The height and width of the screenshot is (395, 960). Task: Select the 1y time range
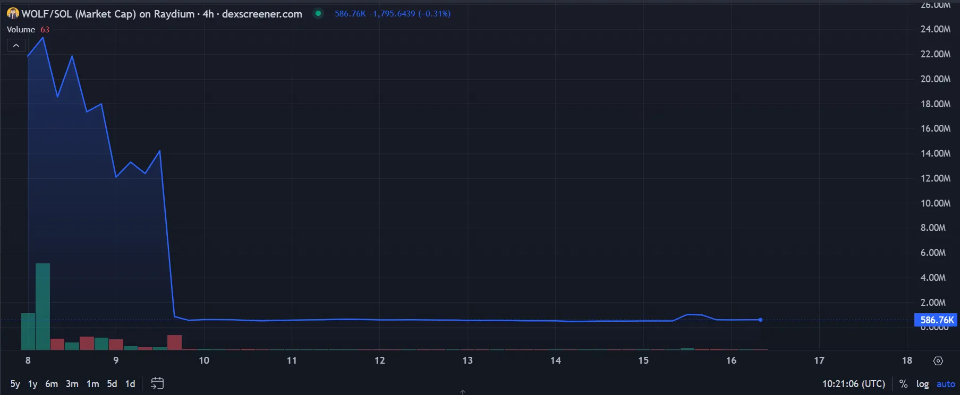33,384
